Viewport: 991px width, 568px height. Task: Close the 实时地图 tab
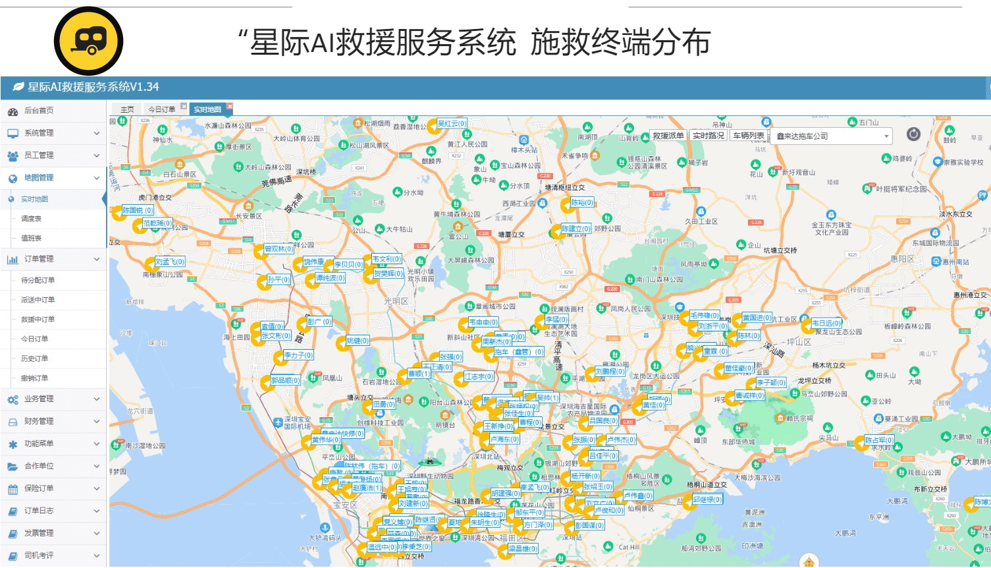pos(230,106)
